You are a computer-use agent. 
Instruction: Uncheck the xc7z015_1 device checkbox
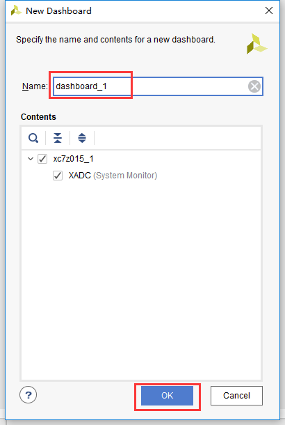click(x=42, y=159)
